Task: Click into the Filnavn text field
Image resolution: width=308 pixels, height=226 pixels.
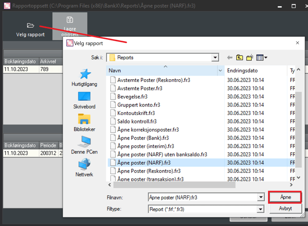Action: point(201,197)
